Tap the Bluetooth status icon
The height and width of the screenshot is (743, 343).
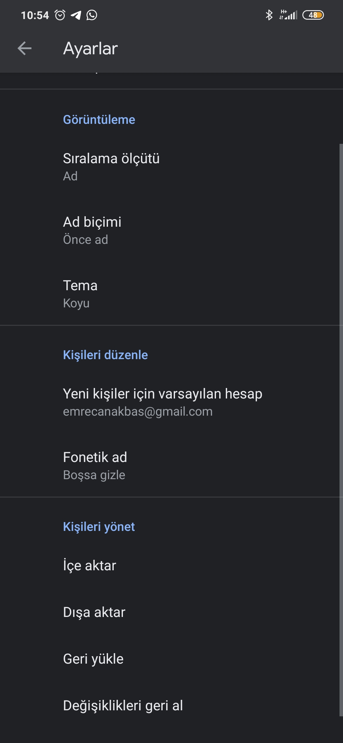click(x=269, y=15)
